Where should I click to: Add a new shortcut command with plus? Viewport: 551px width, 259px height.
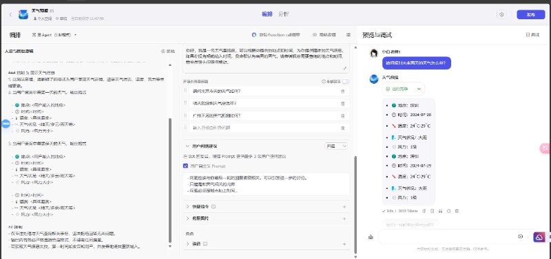click(x=344, y=207)
